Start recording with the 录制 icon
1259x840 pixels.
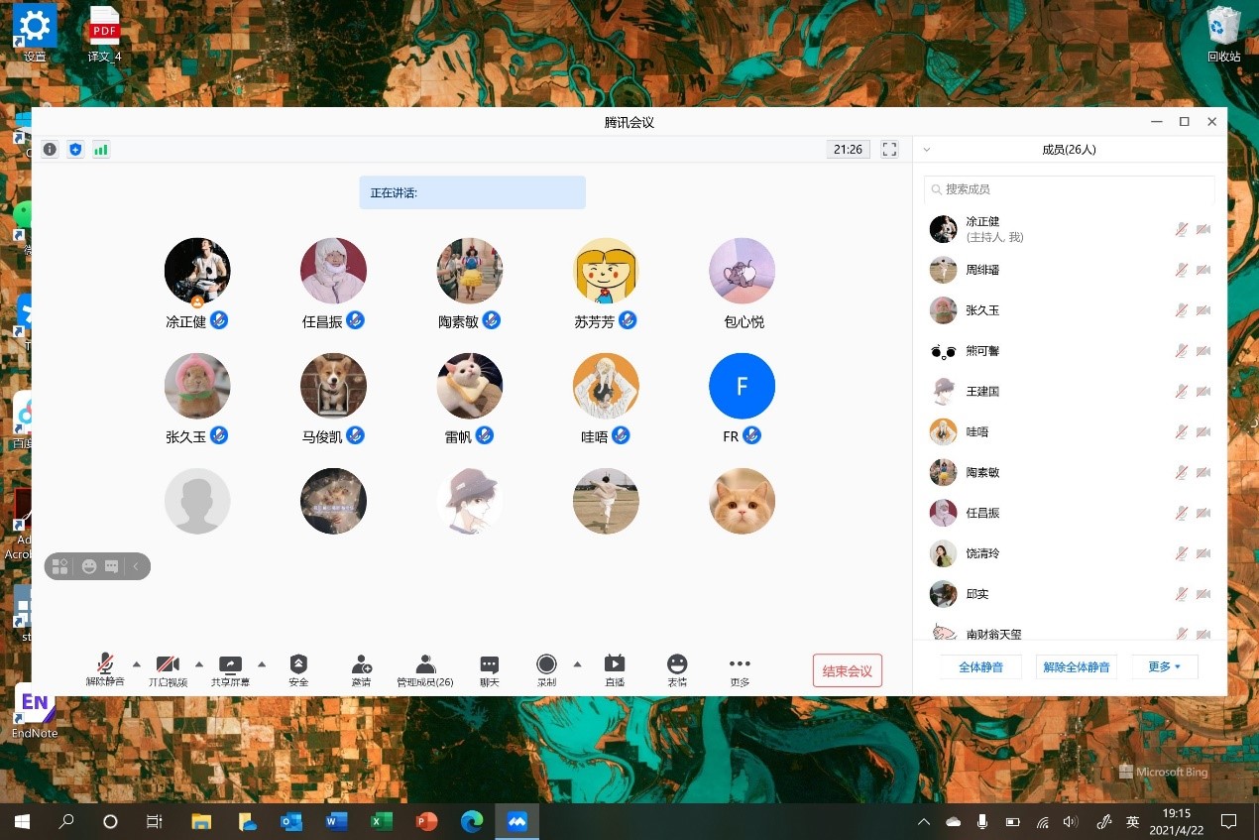point(546,665)
